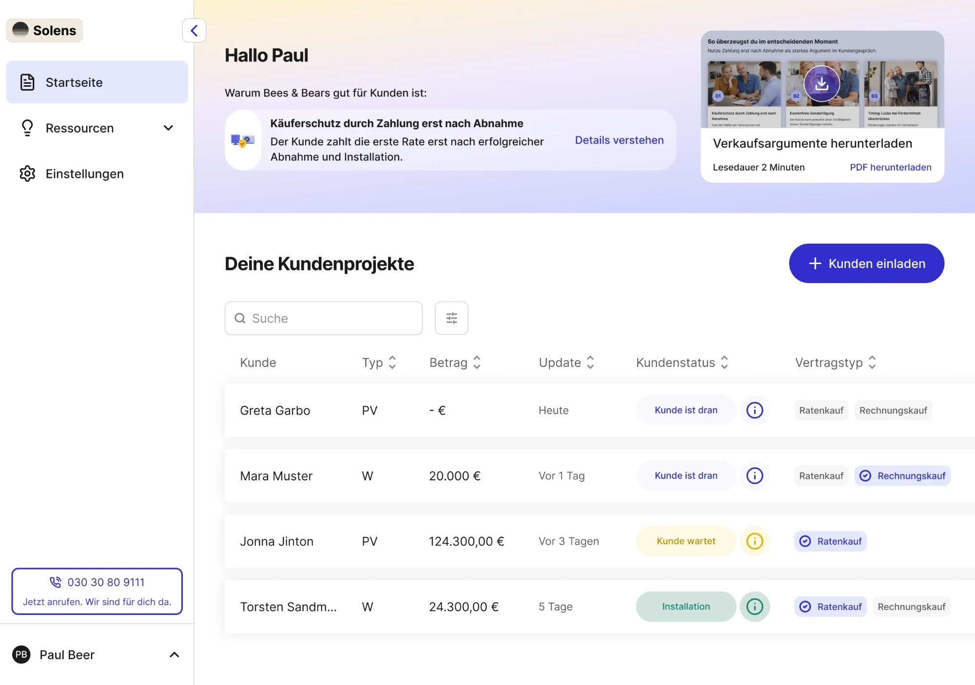The height and width of the screenshot is (685, 975).
Task: Click the Ressourcen lightbulb icon
Action: point(27,128)
